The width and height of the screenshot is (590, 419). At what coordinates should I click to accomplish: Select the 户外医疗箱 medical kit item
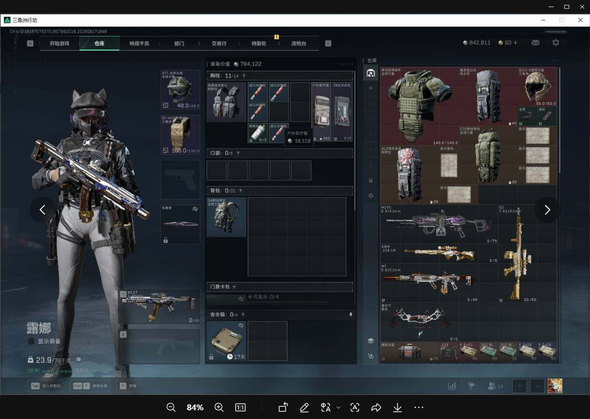click(x=321, y=112)
